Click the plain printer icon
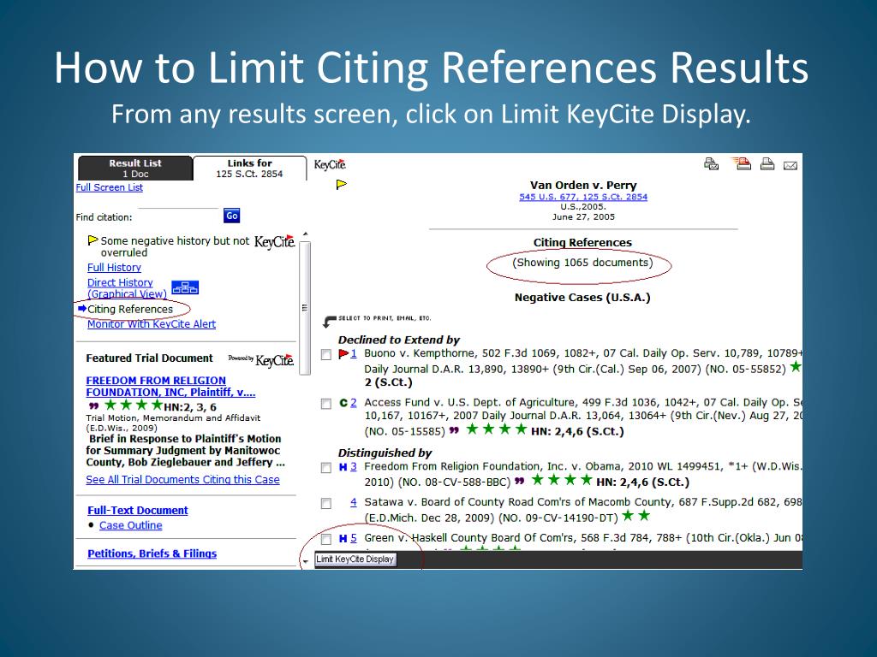The height and width of the screenshot is (657, 877). (x=767, y=163)
